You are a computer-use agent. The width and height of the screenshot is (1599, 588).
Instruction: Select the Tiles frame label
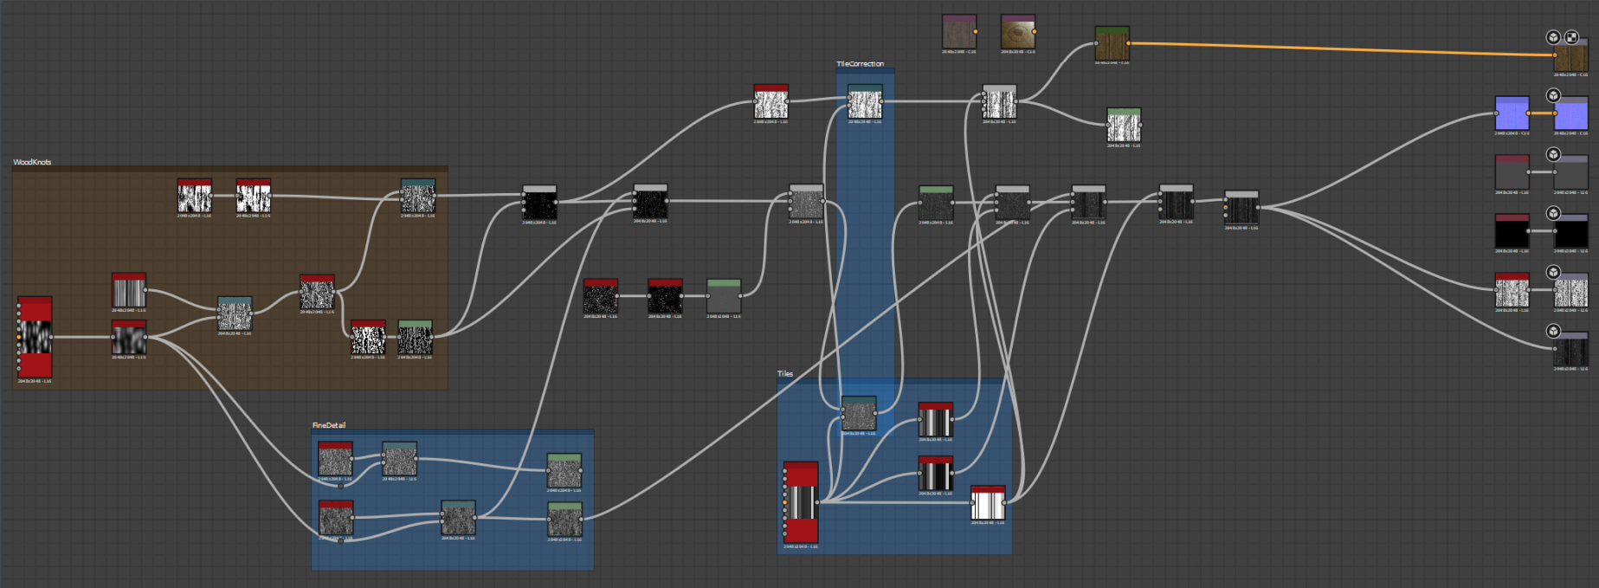coord(785,374)
